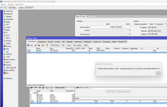Viewport: 167px width, 107px height.
Task: Open the Country dropdown arrow in Quick Set
Action: [x=130, y=30]
